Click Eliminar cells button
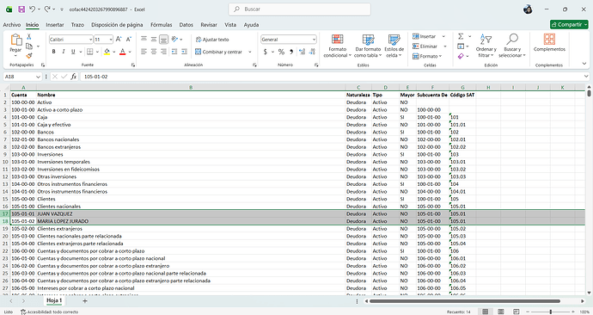The width and height of the screenshot is (593, 315). click(425, 46)
